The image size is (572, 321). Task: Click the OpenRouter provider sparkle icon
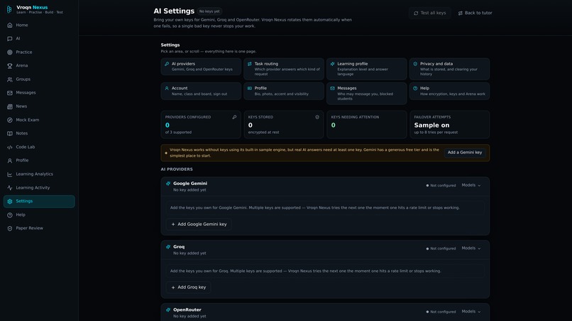(168, 310)
